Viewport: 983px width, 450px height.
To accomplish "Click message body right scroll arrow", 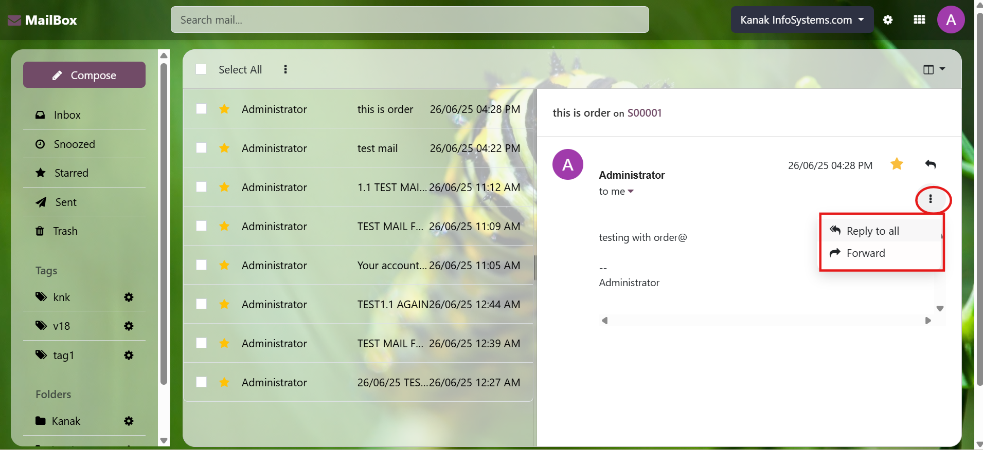I will [x=928, y=321].
